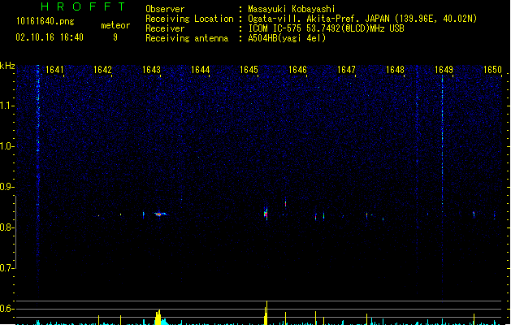This screenshot has width=511, height=325.
Task: Click the 0.9 kHz axis tick label
Action: tap(6, 187)
